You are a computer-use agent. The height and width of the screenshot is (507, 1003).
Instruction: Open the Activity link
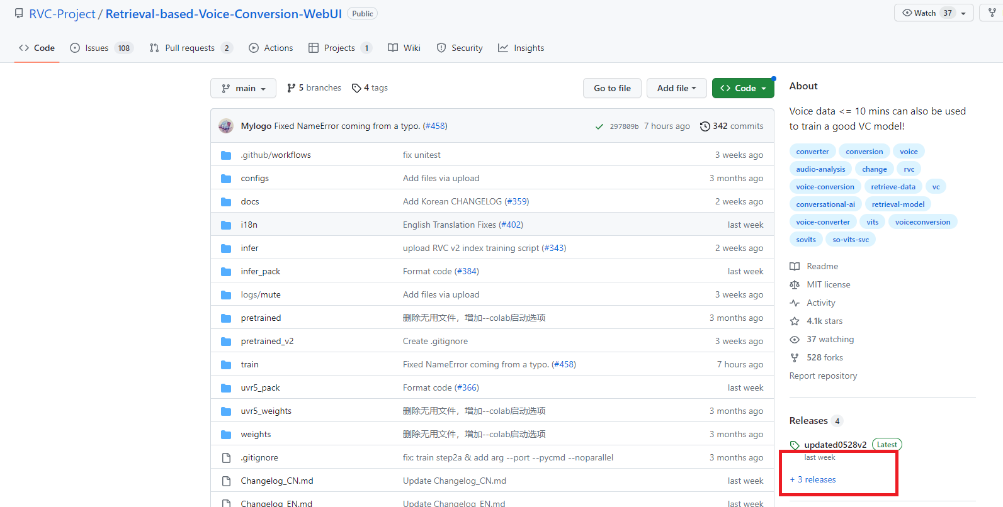(813, 303)
